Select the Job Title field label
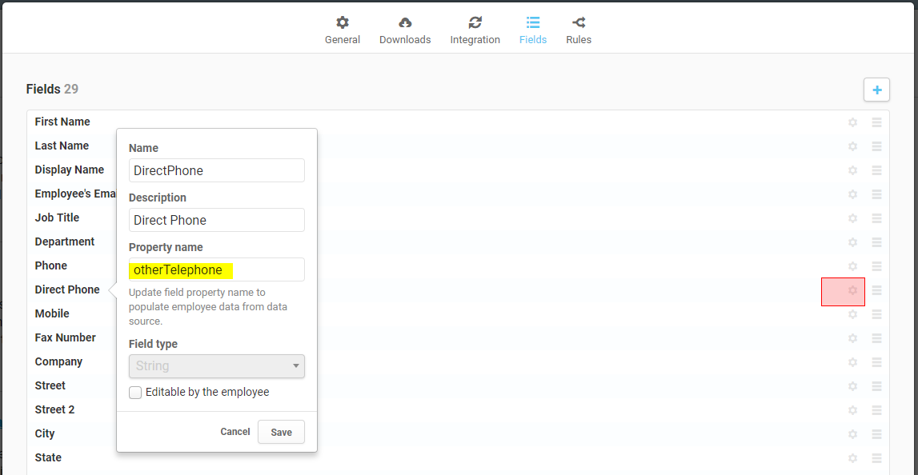 57,218
